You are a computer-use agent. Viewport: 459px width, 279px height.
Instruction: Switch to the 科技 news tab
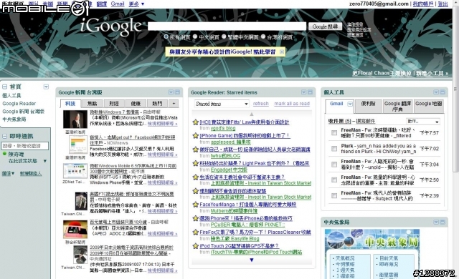(70, 104)
